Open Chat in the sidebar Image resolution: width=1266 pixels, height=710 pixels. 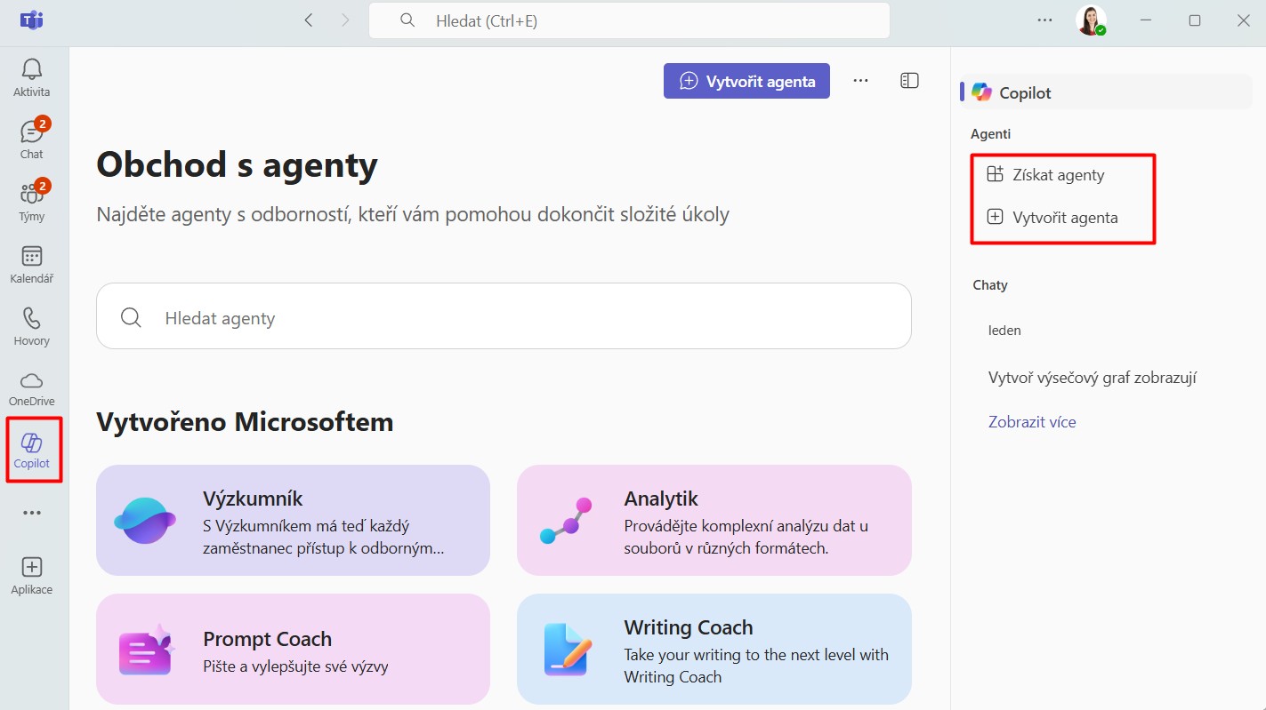[x=32, y=140]
